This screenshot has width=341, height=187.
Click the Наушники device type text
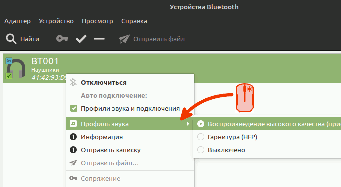45,70
